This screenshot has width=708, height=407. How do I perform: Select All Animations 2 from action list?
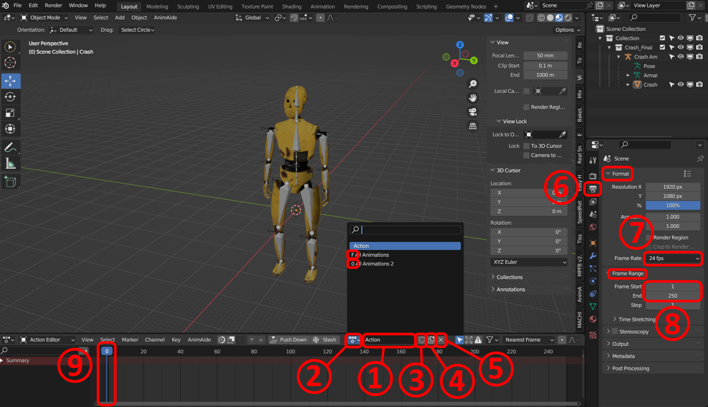click(x=405, y=264)
